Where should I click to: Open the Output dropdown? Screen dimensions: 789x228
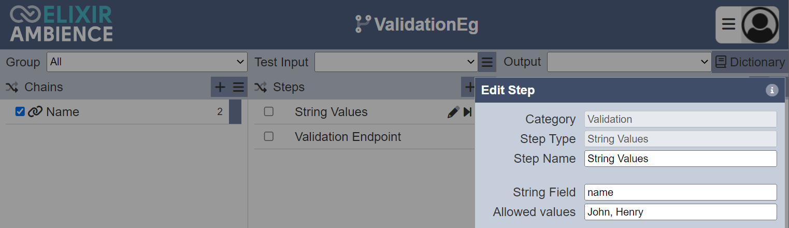pyautogui.click(x=629, y=62)
